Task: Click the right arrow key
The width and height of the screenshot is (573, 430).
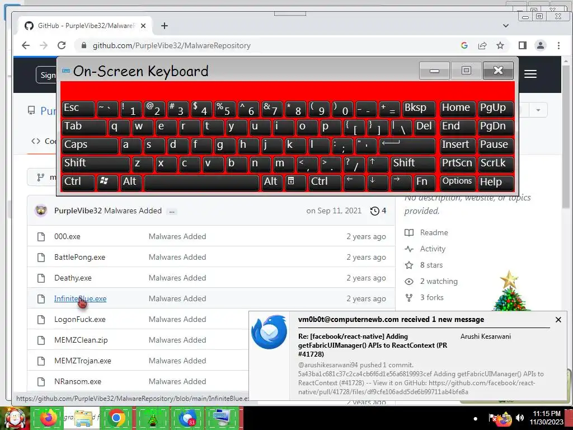Action: tap(401, 183)
